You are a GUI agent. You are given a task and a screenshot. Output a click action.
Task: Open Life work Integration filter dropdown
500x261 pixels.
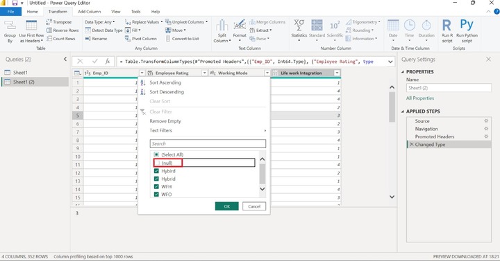(337, 73)
